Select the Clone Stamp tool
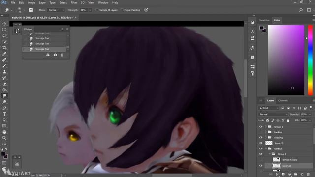The width and height of the screenshot is (315, 177). point(4,72)
